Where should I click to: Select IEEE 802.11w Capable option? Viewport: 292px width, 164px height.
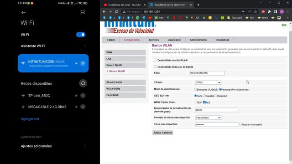click(204, 96)
